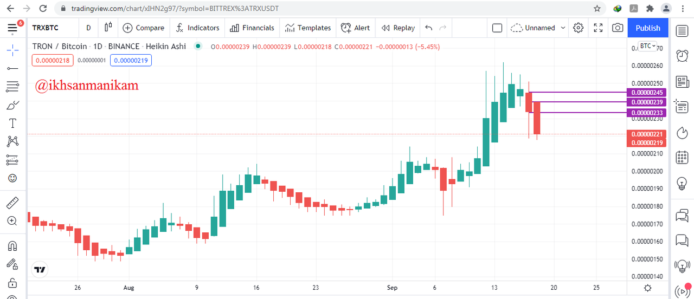Open the Compare symbol dialog
Image resolution: width=694 pixels, height=299 pixels.
click(x=144, y=28)
